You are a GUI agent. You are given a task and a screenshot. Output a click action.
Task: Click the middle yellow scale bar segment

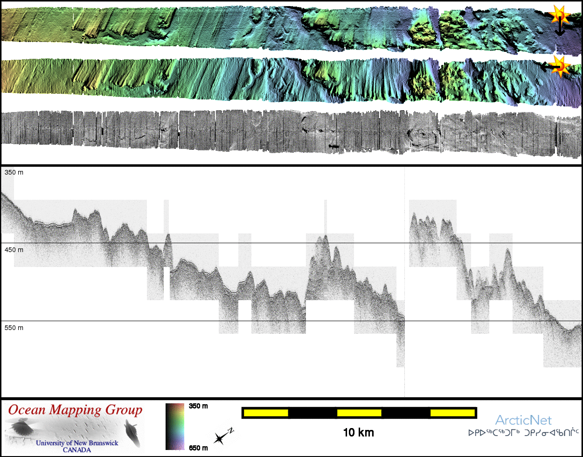[359, 413]
